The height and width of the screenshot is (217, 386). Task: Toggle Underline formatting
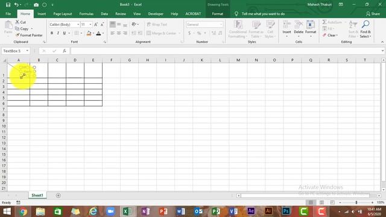(65, 33)
